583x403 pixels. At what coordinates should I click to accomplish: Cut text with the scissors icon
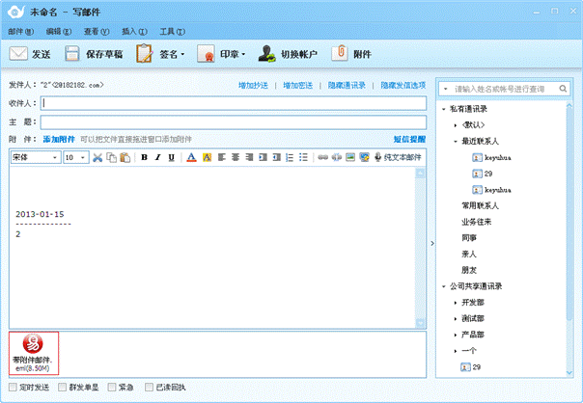98,157
